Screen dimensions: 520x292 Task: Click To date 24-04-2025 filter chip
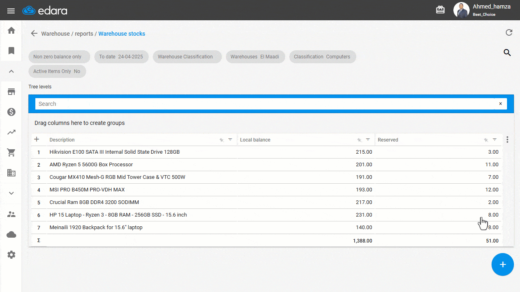[121, 57]
